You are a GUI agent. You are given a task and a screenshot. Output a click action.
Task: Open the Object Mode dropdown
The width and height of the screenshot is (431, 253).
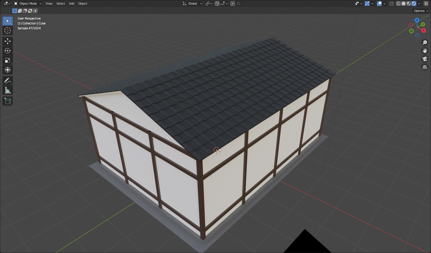tap(27, 3)
